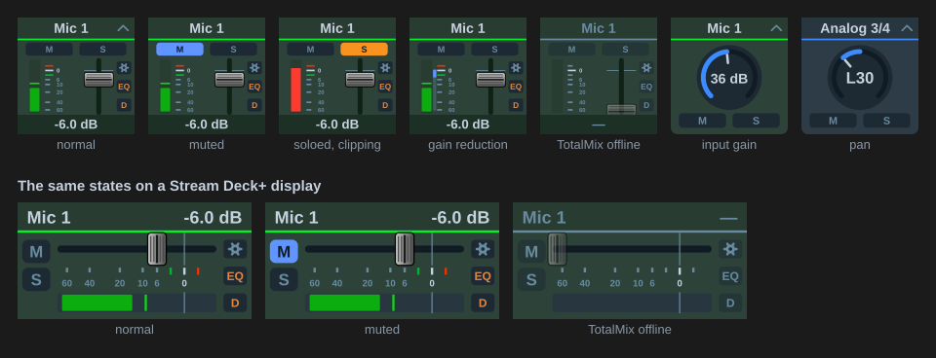Image resolution: width=936 pixels, height=358 pixels.
Task: Mute the input gain channel card
Action: tap(703, 121)
